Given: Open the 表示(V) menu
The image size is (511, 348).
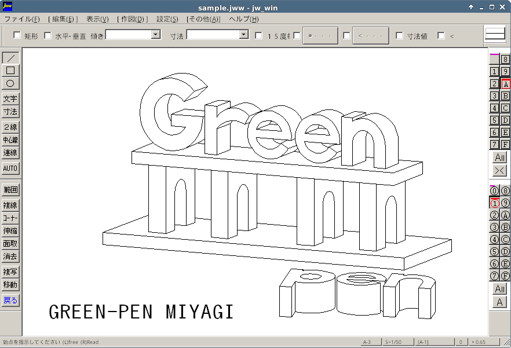Looking at the screenshot, I should click(97, 19).
